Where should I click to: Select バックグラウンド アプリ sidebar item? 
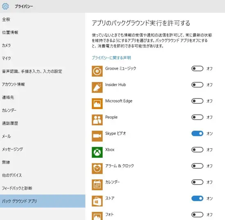click(x=43, y=201)
